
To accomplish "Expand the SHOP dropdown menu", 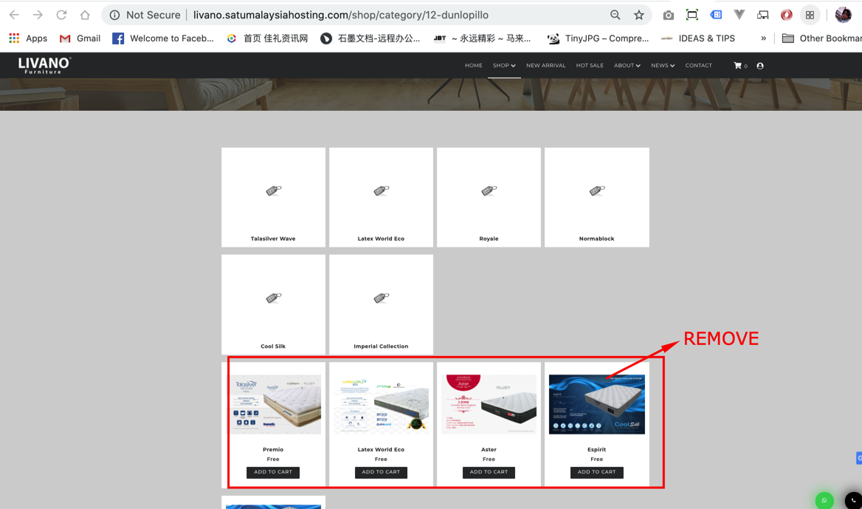I will pos(504,66).
